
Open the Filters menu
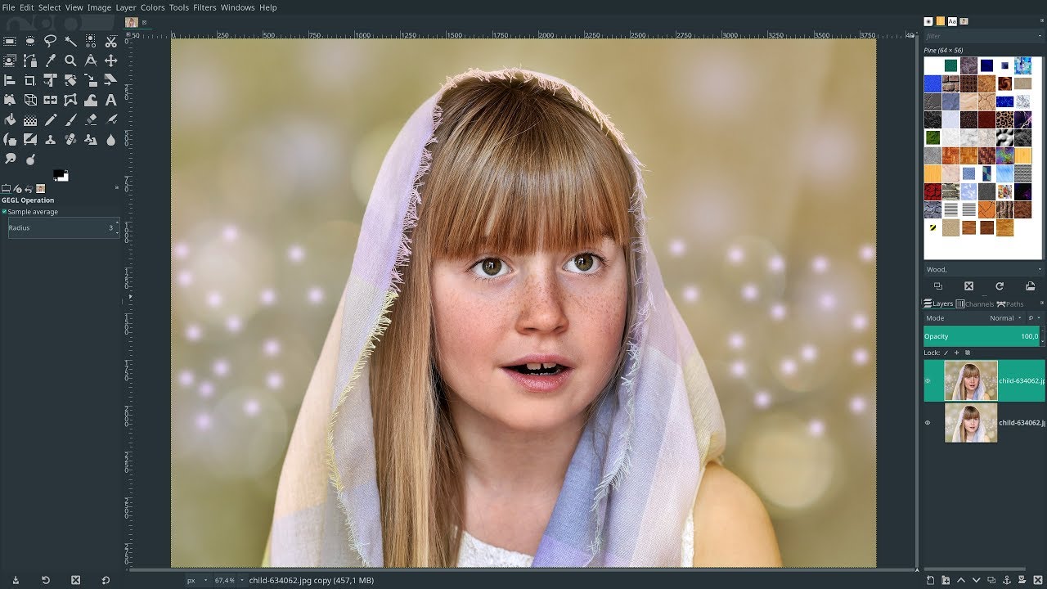(204, 7)
